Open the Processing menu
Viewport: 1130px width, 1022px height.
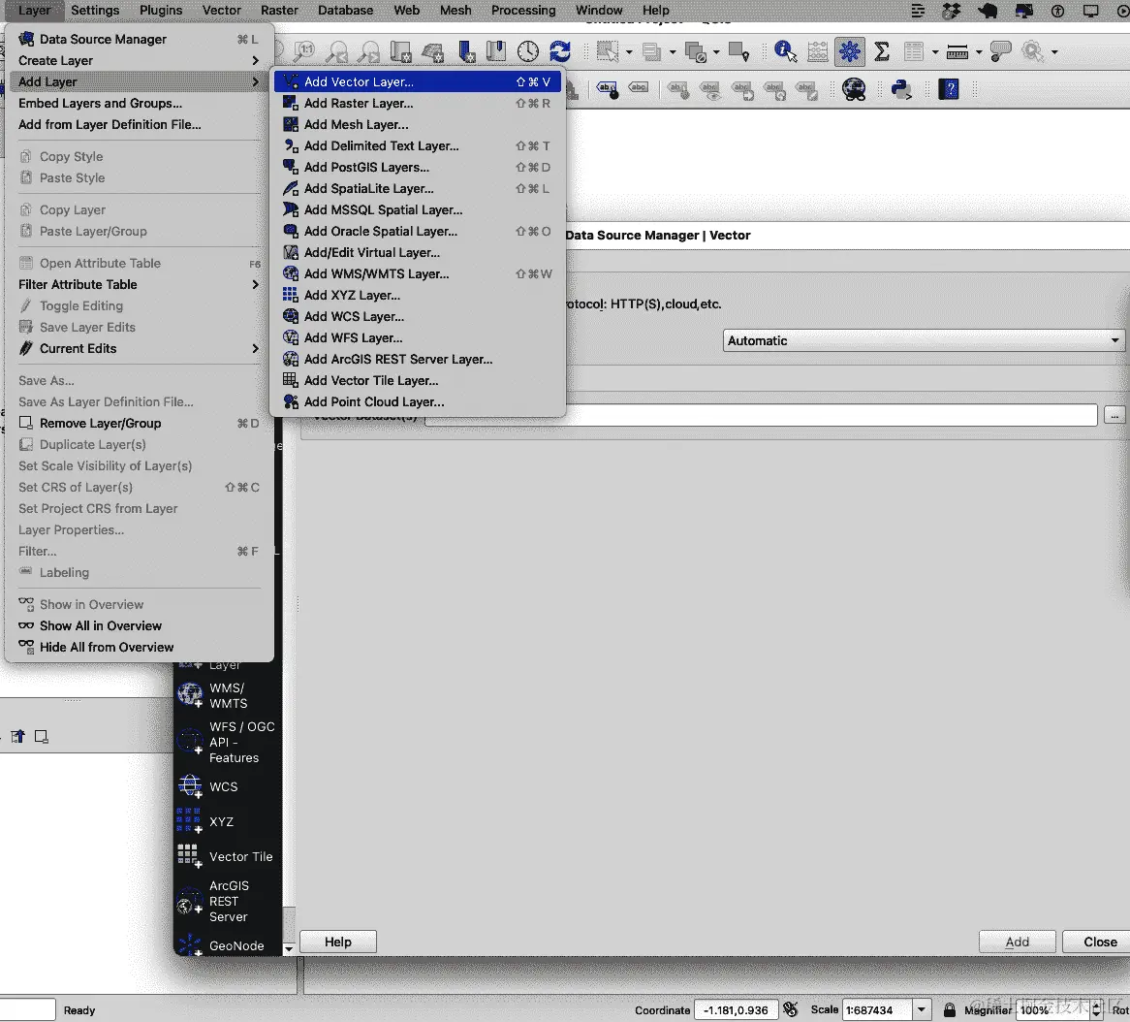pos(523,10)
